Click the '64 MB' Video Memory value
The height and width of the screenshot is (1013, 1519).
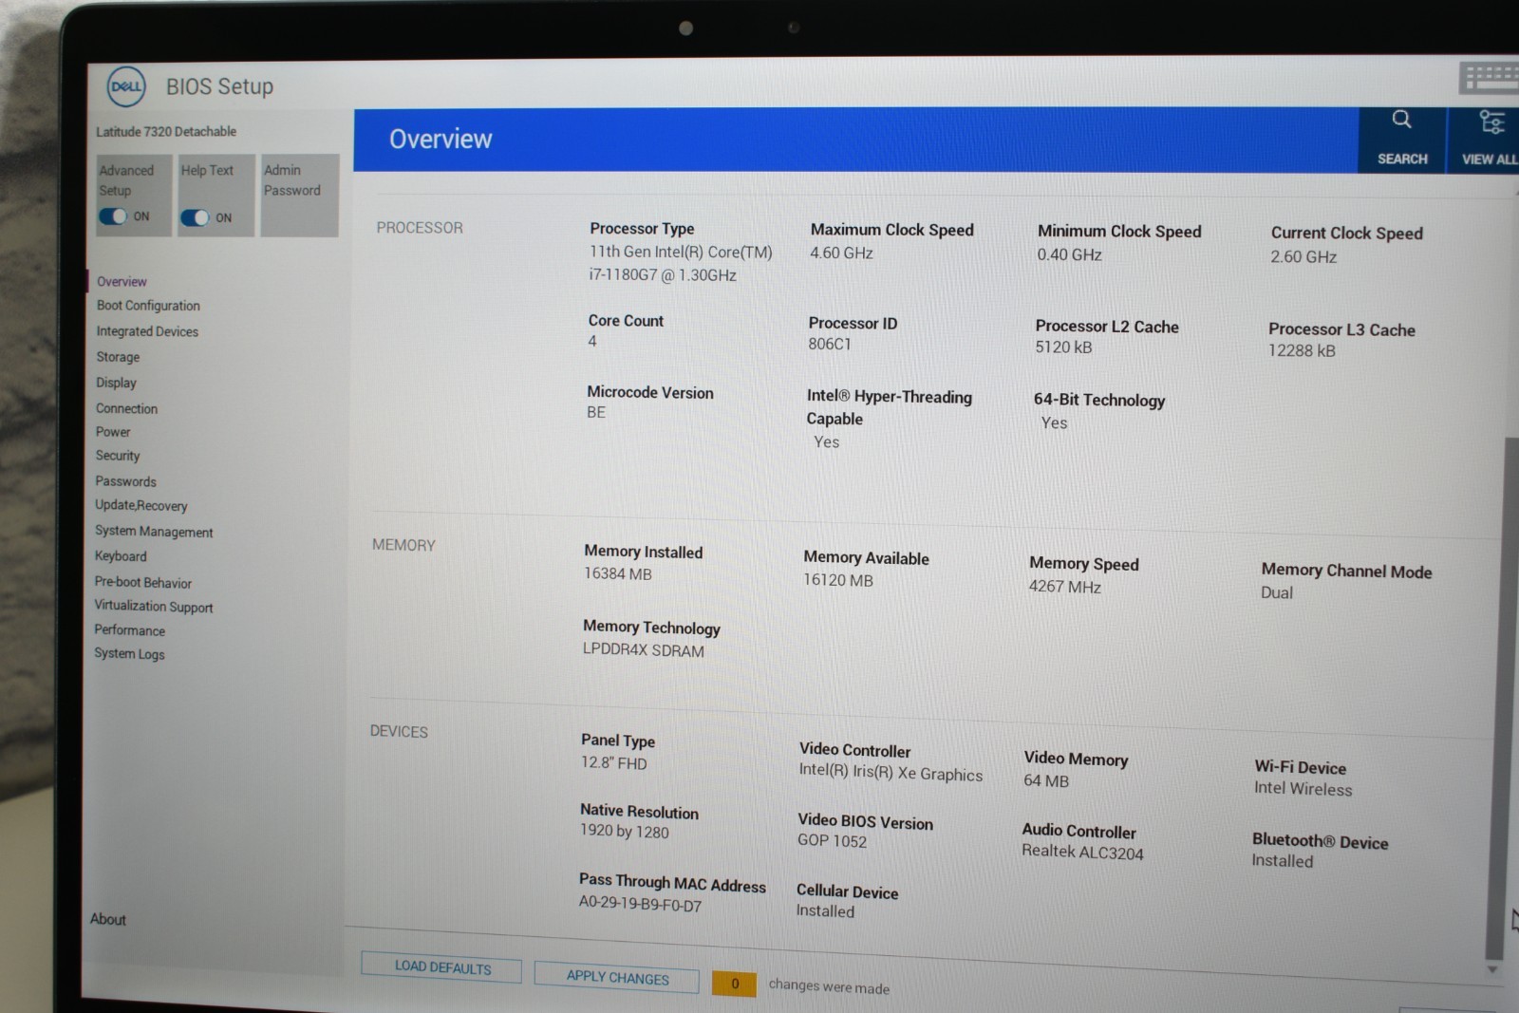click(1046, 781)
